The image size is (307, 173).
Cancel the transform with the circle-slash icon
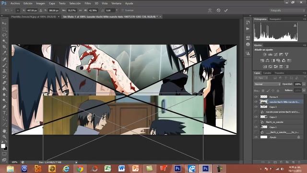point(218,11)
